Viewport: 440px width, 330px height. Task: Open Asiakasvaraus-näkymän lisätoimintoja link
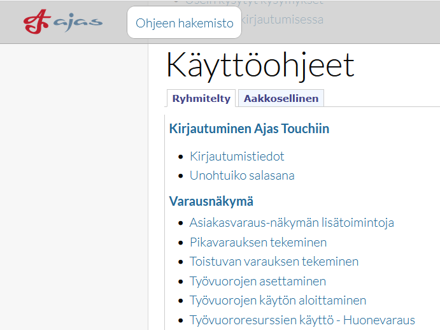[x=292, y=223]
